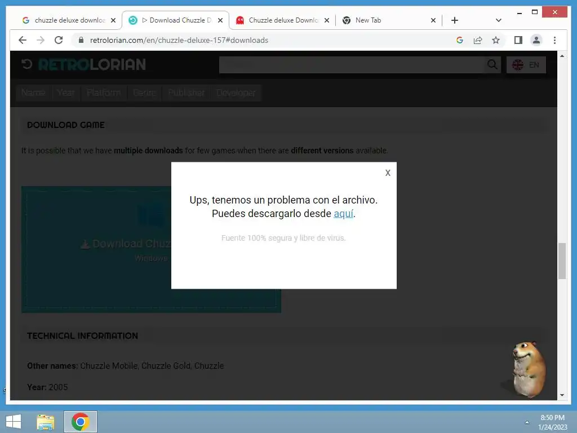The width and height of the screenshot is (577, 433).
Task: Open the taskbar clock and date
Action: click(x=553, y=422)
